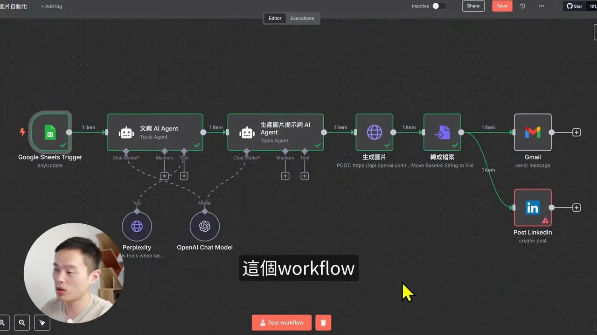This screenshot has width=597, height=335.
Task: Switch to the Executions tab
Action: tap(302, 18)
